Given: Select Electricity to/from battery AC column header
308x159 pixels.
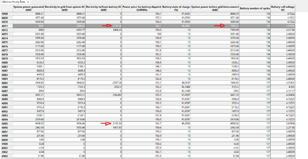Looking at the screenshot, I should [104, 8].
